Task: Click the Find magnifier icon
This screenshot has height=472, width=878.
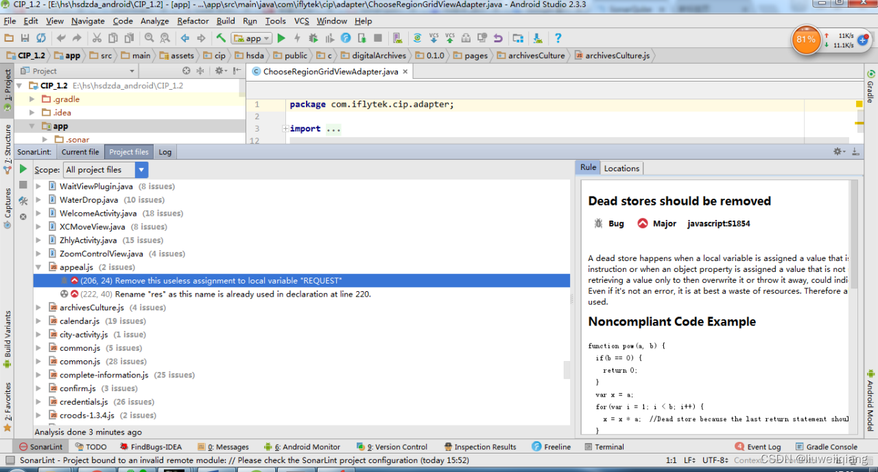Action: (147, 38)
